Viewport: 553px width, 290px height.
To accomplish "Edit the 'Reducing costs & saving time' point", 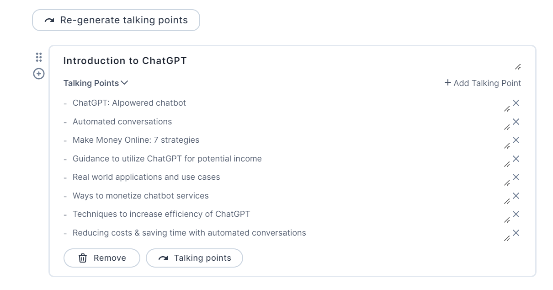I will point(506,239).
